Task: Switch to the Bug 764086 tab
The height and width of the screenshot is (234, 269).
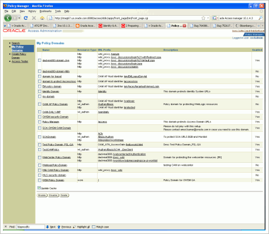Action: [x=200, y=26]
